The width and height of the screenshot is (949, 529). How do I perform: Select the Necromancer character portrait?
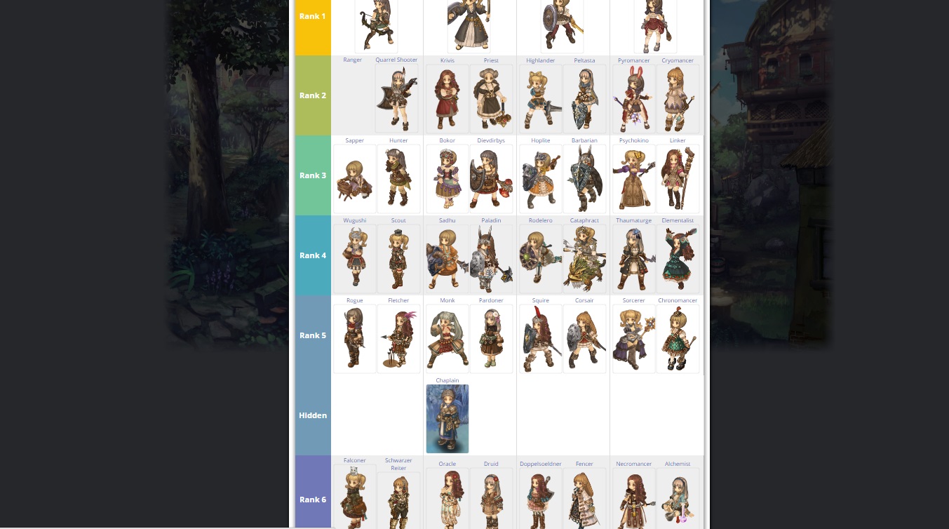(x=633, y=498)
